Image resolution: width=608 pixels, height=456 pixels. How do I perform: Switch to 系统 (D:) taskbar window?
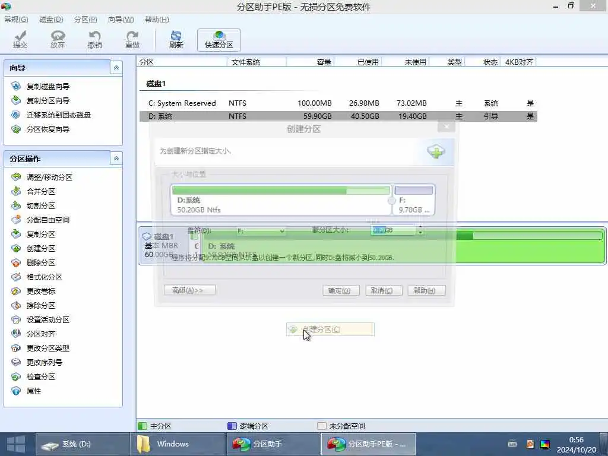[x=82, y=444]
